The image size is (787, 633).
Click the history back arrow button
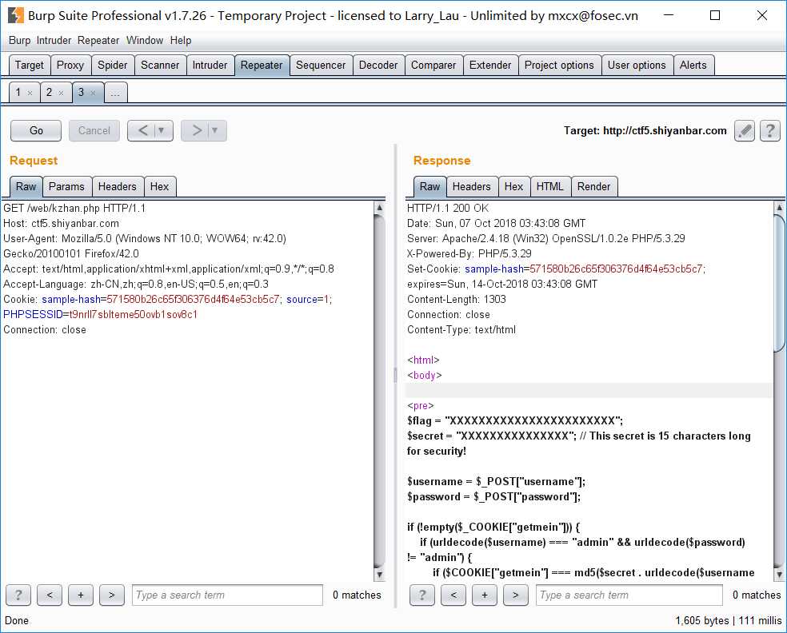(x=142, y=130)
